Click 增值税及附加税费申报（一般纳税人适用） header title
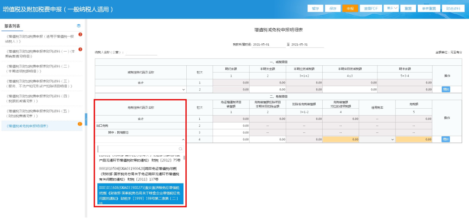Image resolution: width=469 pixels, height=219 pixels. [58, 9]
